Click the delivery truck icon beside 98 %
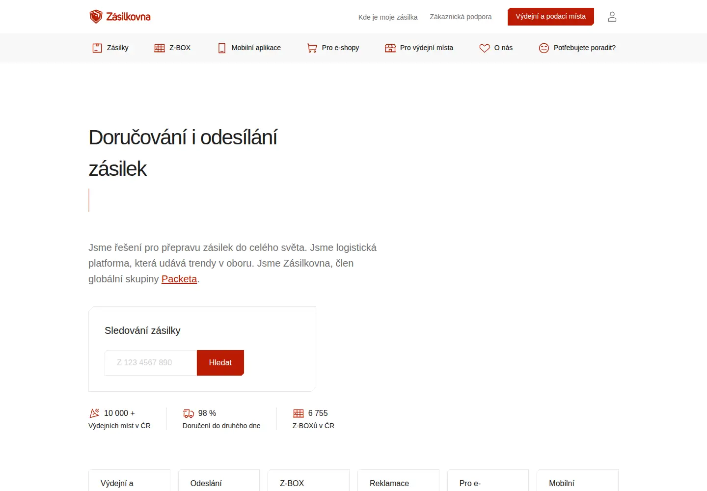The width and height of the screenshot is (707, 491). pos(189,413)
